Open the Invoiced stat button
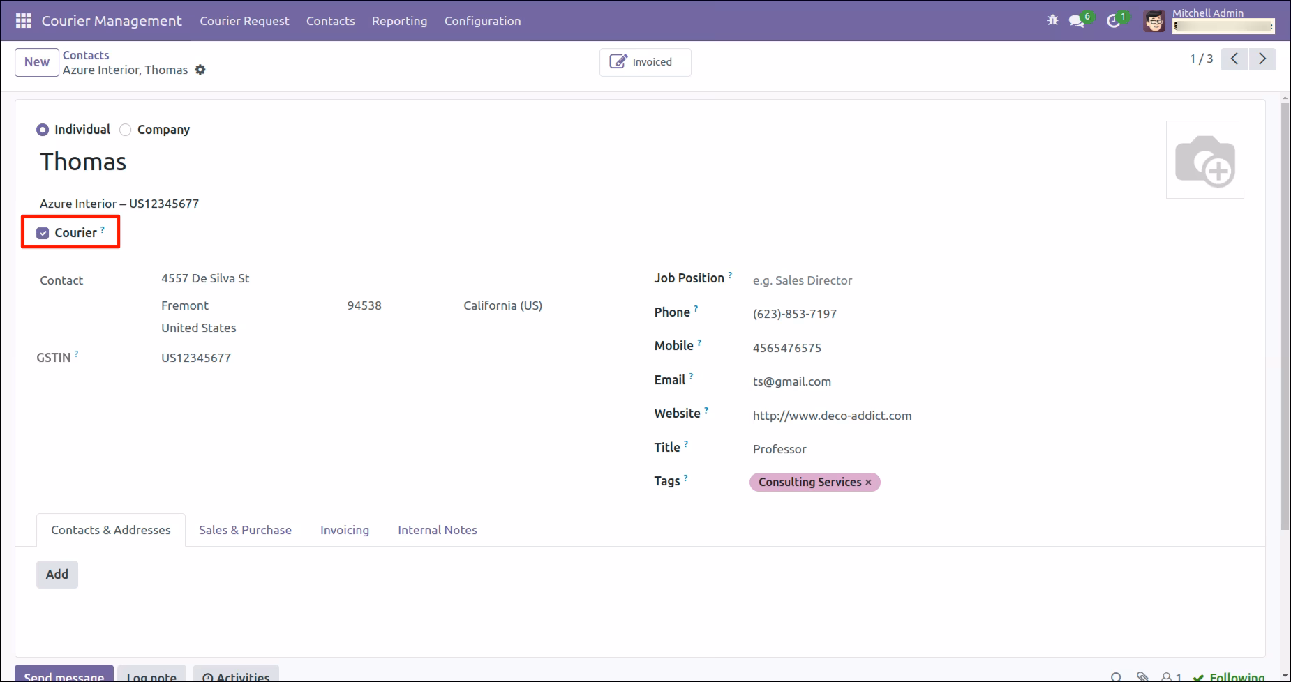The image size is (1291, 682). [645, 62]
